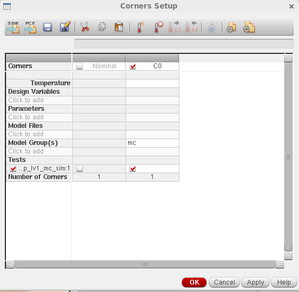The image size is (299, 292).
Task: Click the copy pages icon
Action: click(102, 27)
